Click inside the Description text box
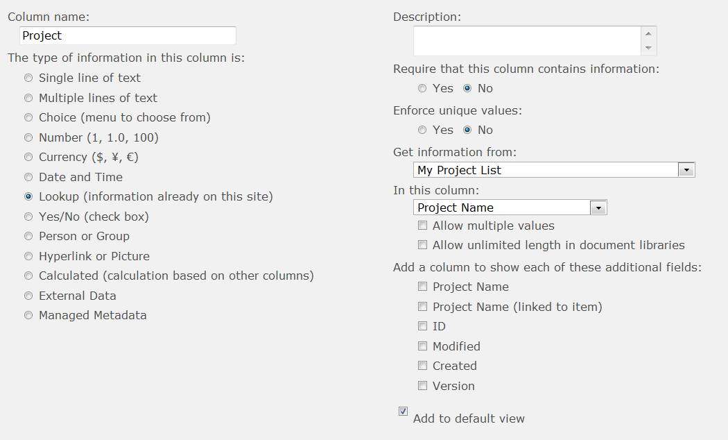This screenshot has width=728, height=440. (x=527, y=41)
